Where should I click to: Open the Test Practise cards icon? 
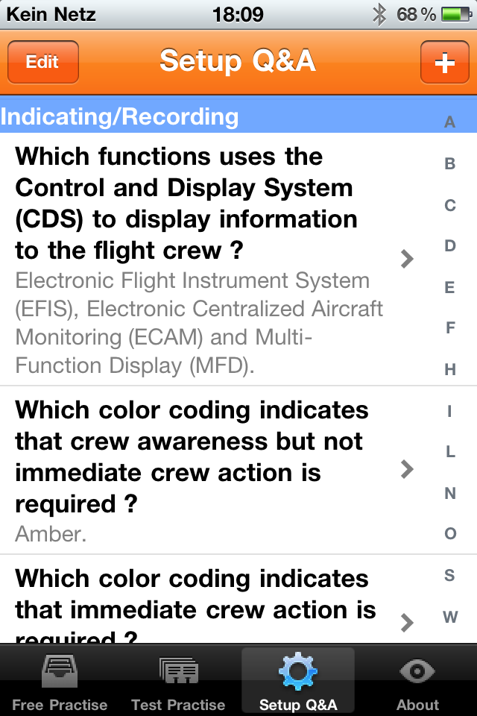[178, 672]
